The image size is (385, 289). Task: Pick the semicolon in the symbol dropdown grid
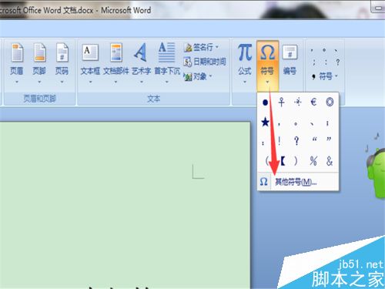coord(327,123)
